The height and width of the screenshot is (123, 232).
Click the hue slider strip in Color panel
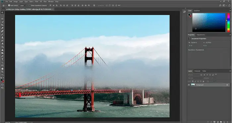coord(228,22)
